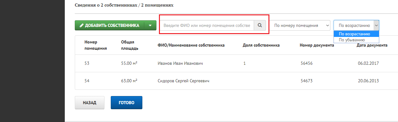Click the Доля собственника column header

[x=261, y=45]
